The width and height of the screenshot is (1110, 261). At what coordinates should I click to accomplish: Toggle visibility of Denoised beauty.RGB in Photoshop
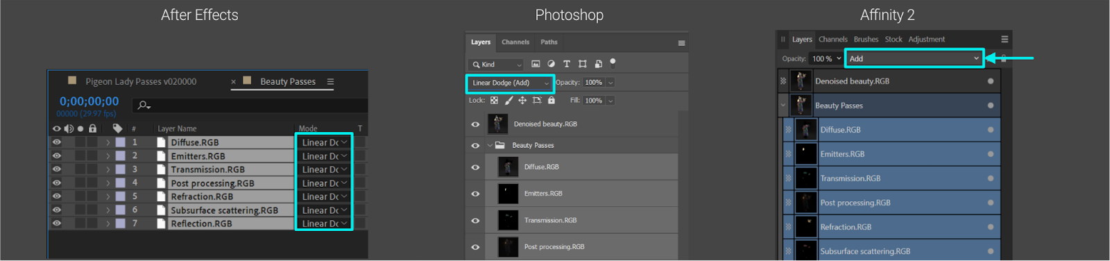[475, 125]
